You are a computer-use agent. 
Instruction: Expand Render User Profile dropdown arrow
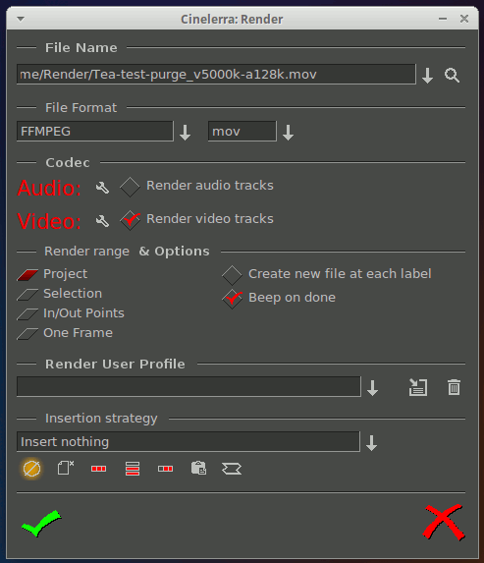pyautogui.click(x=372, y=388)
